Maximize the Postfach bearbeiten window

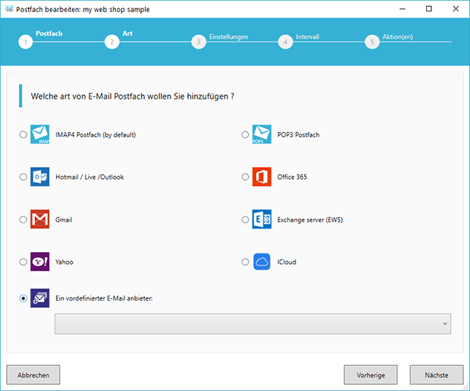tap(429, 9)
